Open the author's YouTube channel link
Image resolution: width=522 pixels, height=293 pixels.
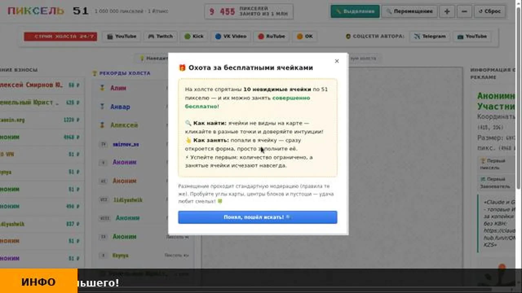[472, 36]
